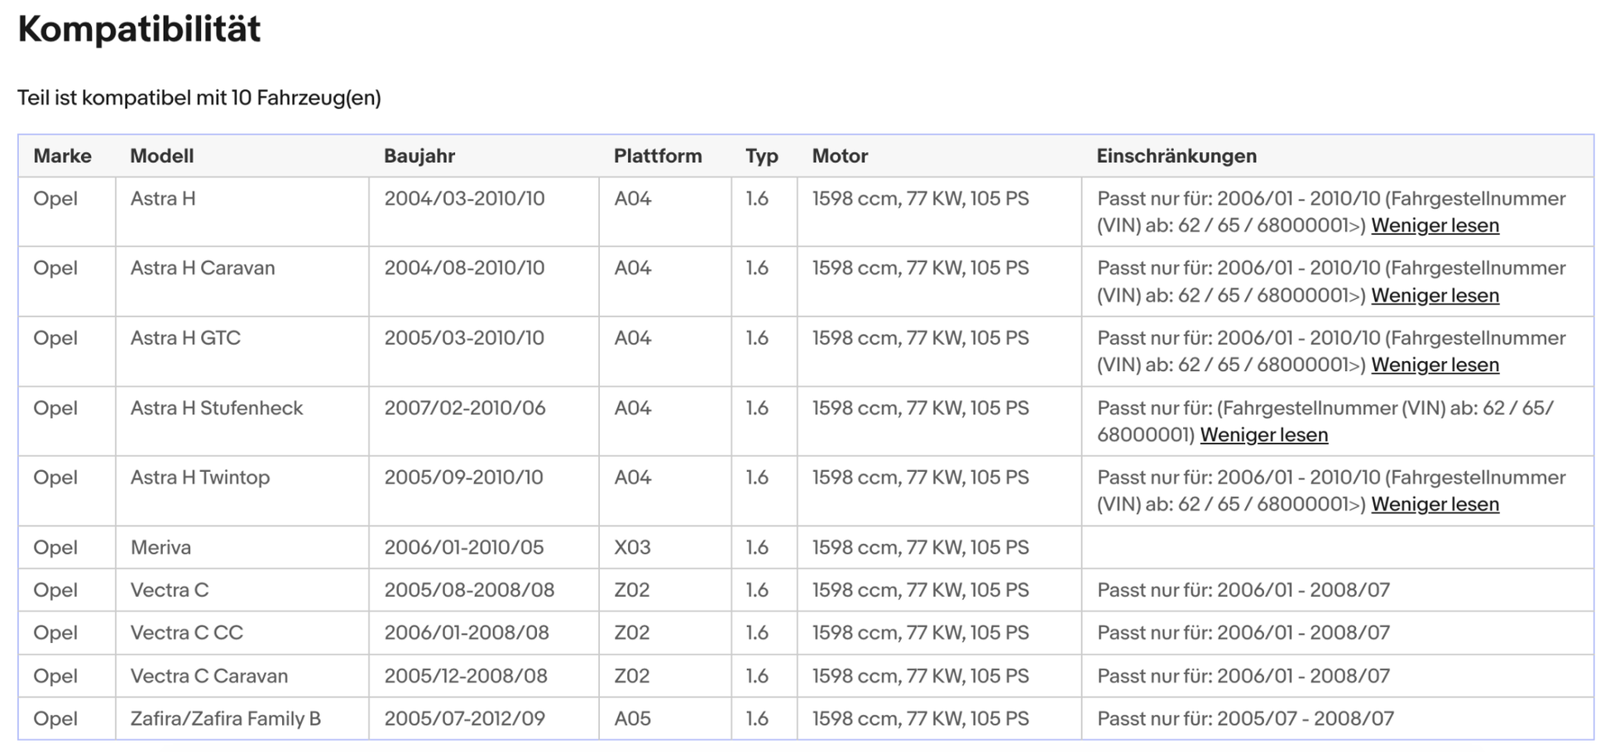
Task: Select the A05 platform cell
Action: (632, 719)
